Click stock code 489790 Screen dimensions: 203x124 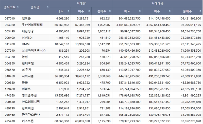10,108
